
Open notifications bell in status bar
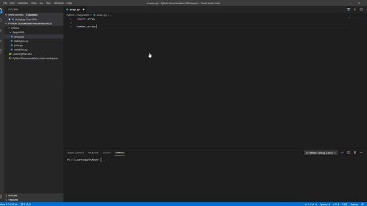[x=362, y=204]
